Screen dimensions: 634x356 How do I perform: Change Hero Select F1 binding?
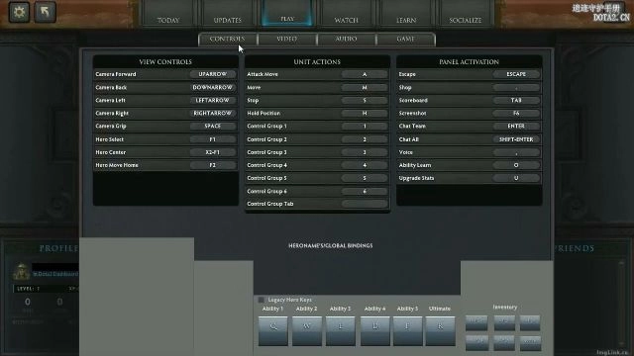click(213, 139)
